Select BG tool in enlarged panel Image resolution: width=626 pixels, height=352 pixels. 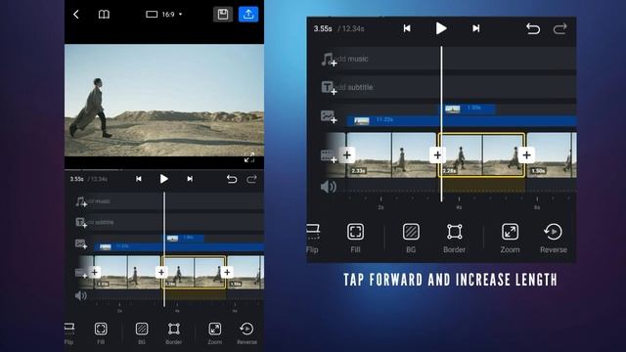tap(411, 239)
